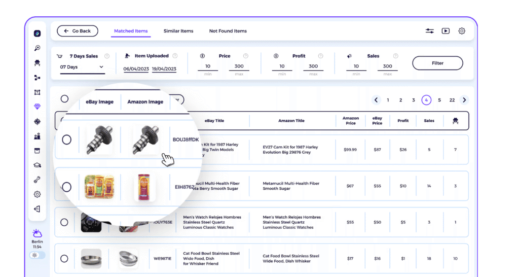The height and width of the screenshot is (277, 519).
Task: Click the Profit min field
Action: 282,66
